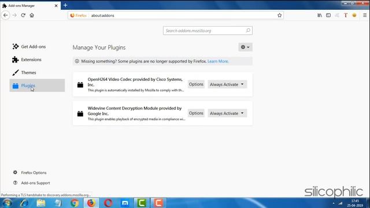
Task: Click the Firefox taskbar icon
Action: coord(91,203)
